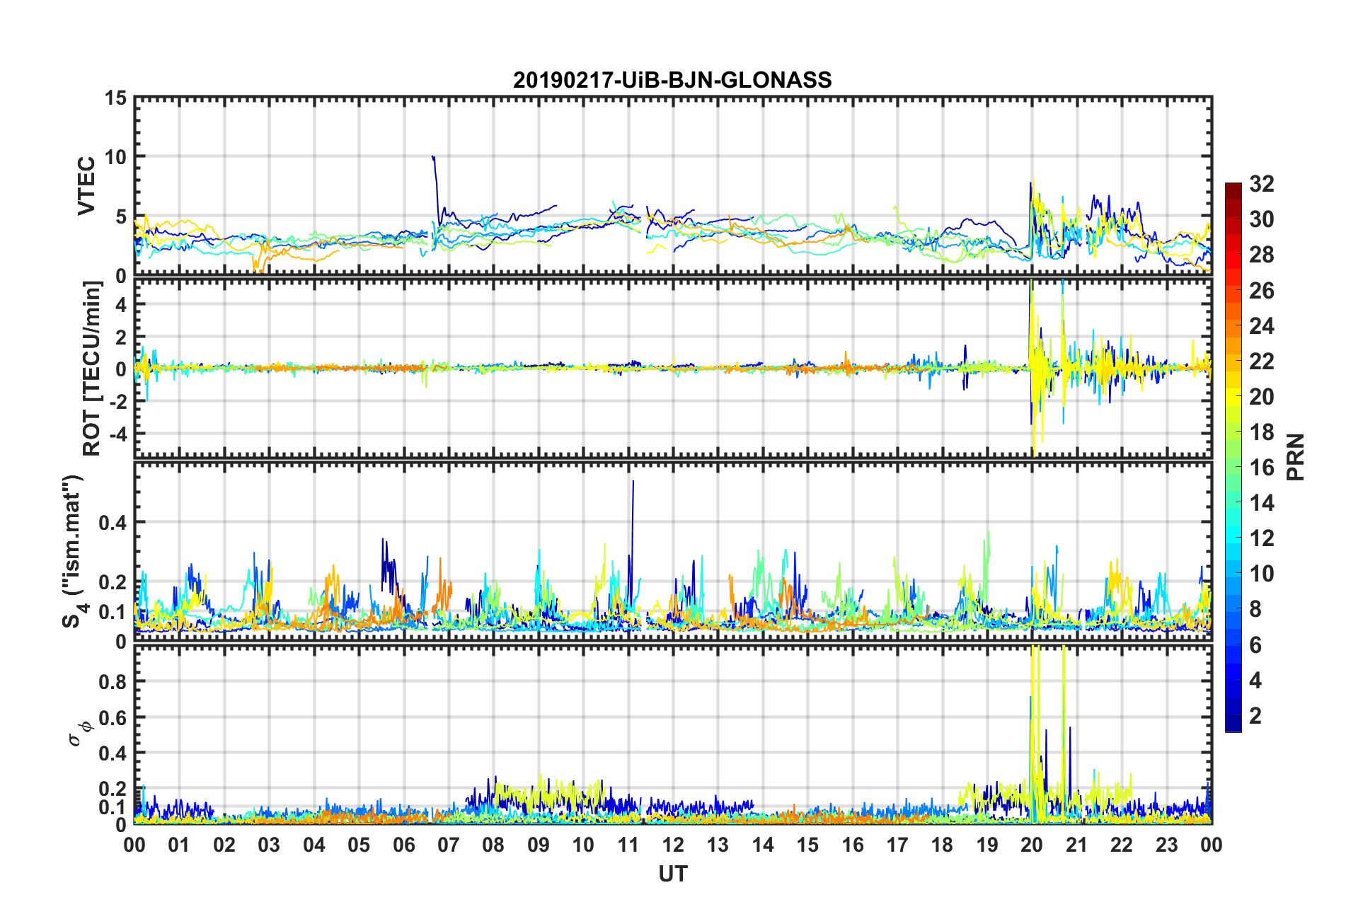The width and height of the screenshot is (1346, 914).
Task: Click the 01 tick on the UT axis
Action: (x=179, y=845)
